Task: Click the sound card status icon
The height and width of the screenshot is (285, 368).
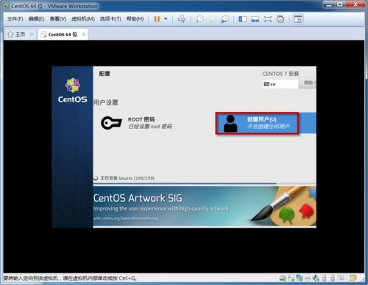Action: click(316, 278)
